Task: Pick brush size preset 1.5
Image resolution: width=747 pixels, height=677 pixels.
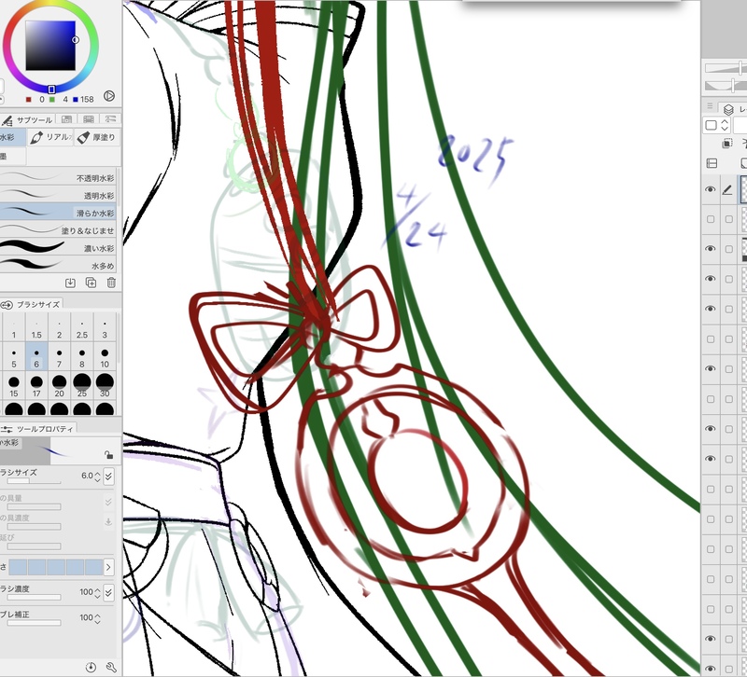Action: (36, 329)
